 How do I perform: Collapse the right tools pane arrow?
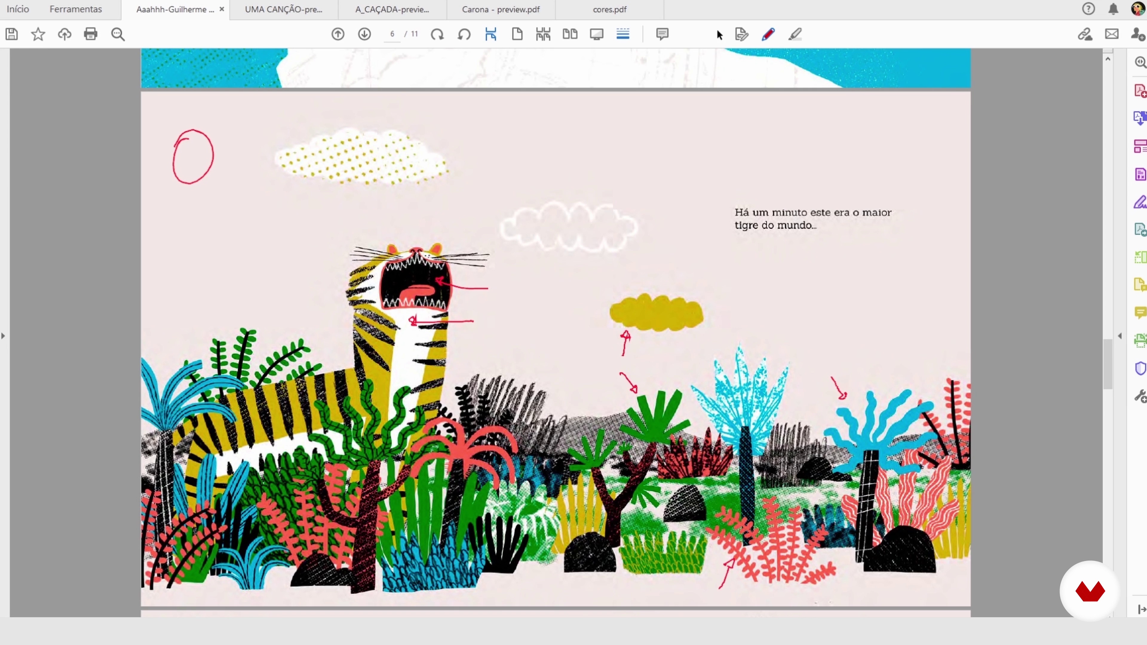[x=1120, y=336]
